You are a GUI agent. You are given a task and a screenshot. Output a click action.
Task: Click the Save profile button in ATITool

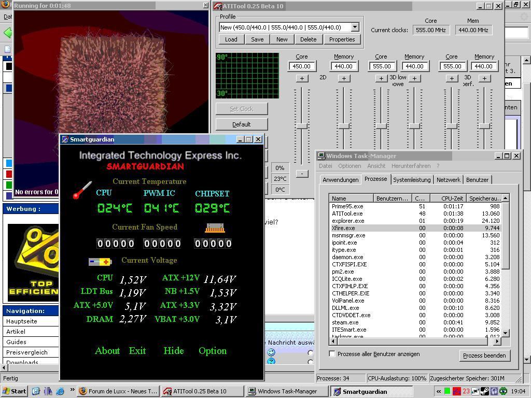click(257, 39)
